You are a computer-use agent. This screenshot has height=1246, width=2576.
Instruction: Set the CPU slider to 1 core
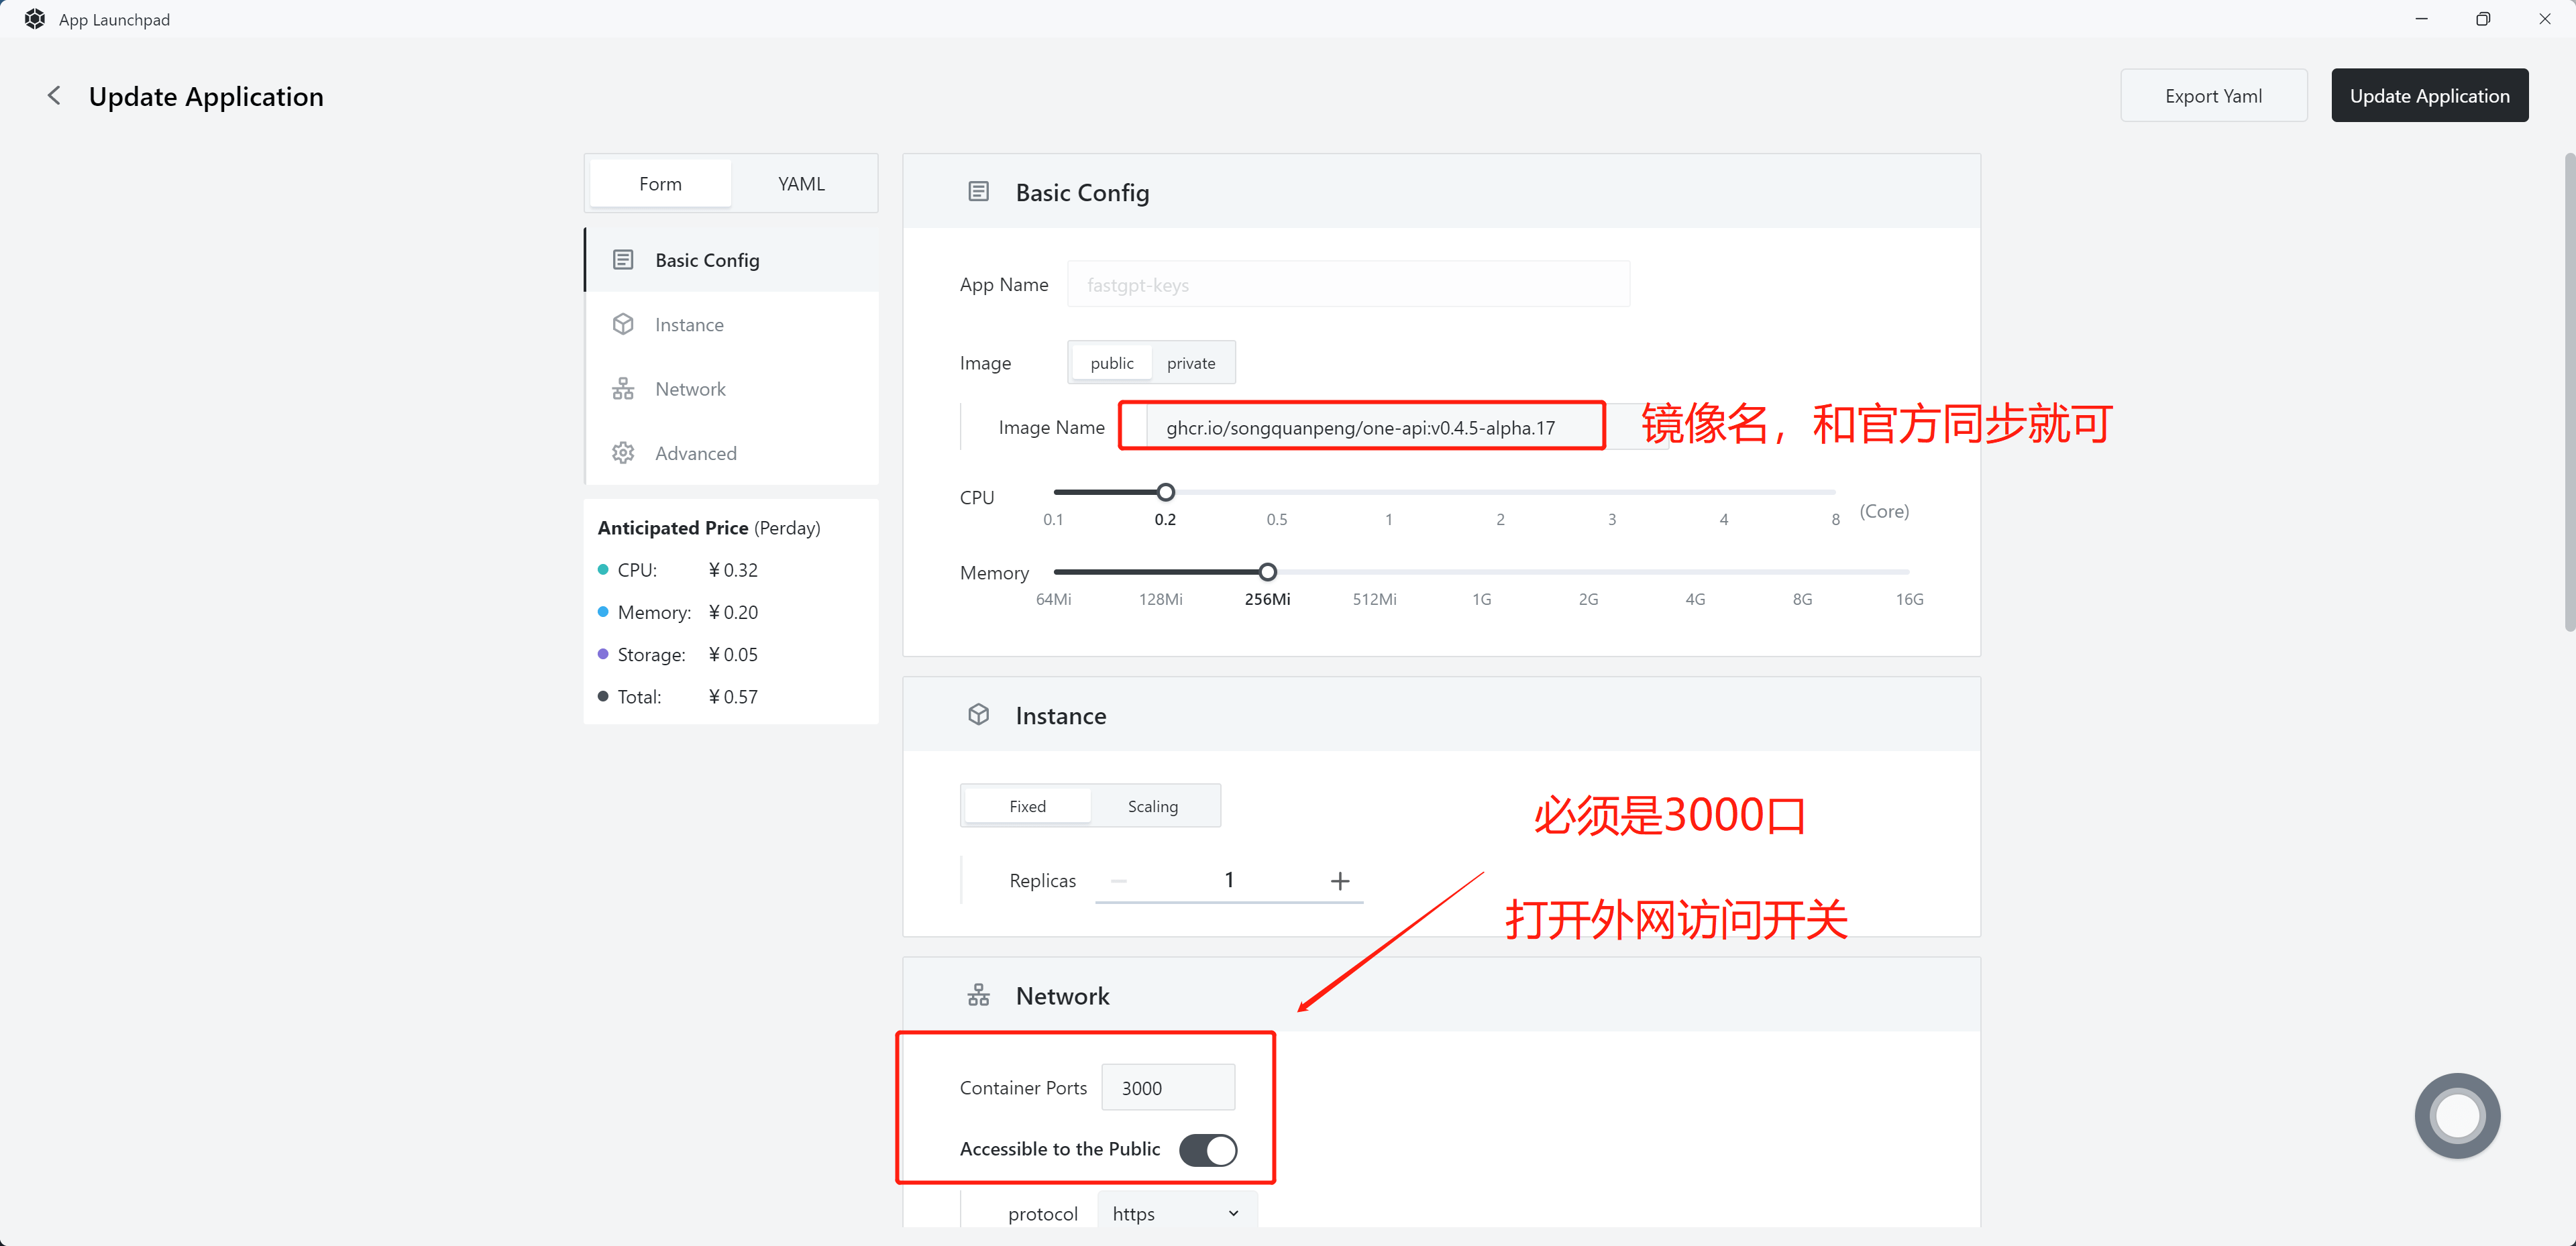1388,492
